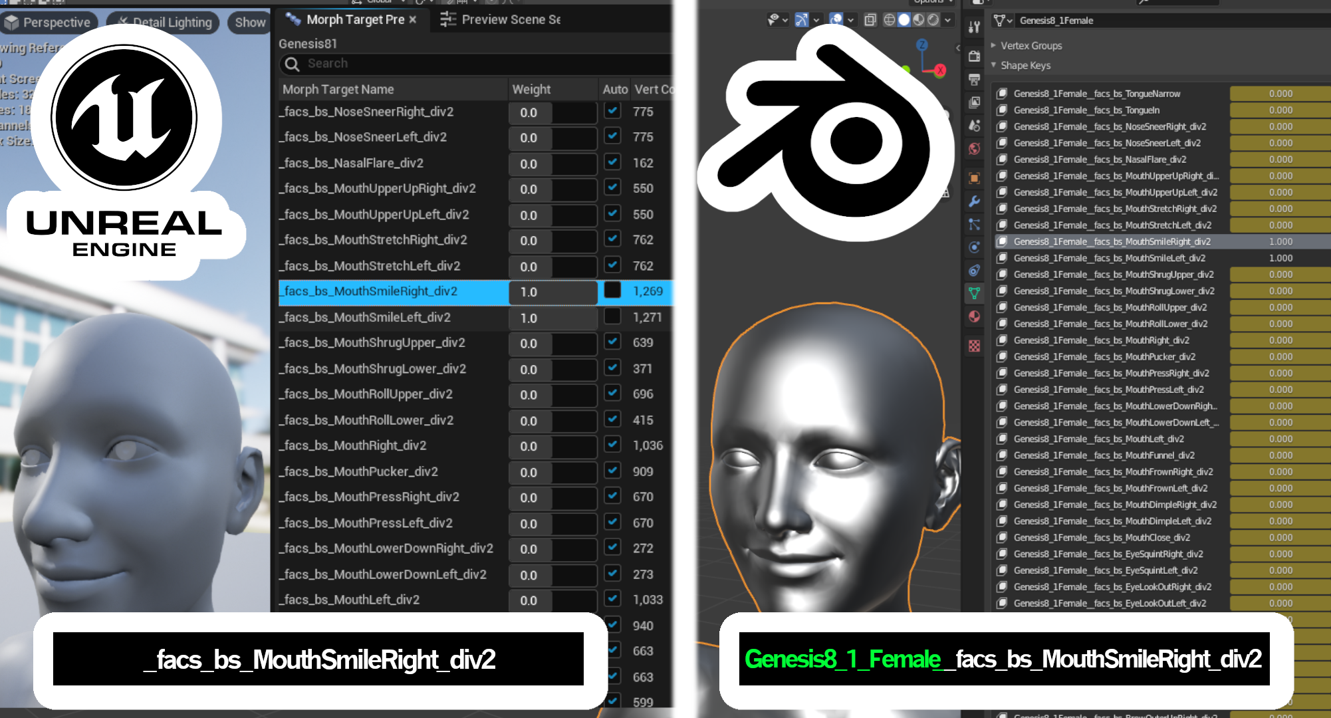The image size is (1331, 718).
Task: Switch to Preview Scene Settings tab
Action: (x=501, y=20)
